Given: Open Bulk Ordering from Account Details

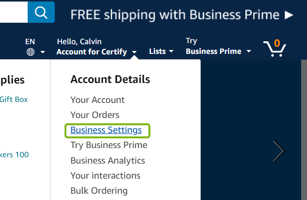Looking at the screenshot, I should (x=99, y=190).
